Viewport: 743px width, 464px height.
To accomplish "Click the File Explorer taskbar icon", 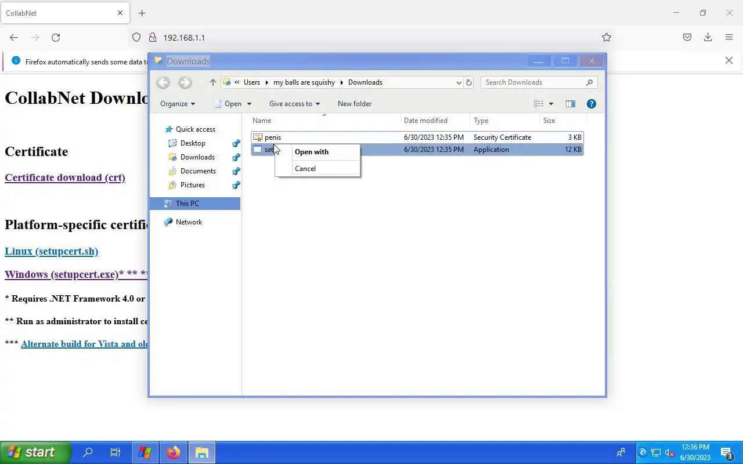I will [202, 452].
